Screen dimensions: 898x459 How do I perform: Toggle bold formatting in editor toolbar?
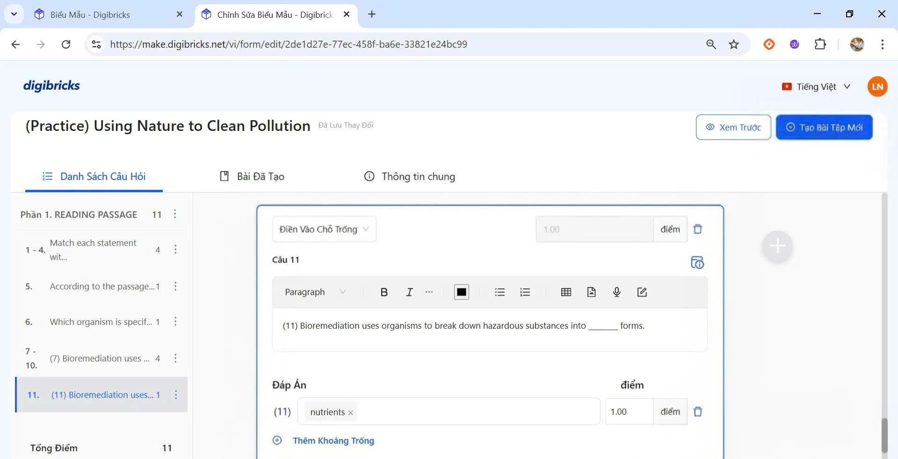pos(384,292)
